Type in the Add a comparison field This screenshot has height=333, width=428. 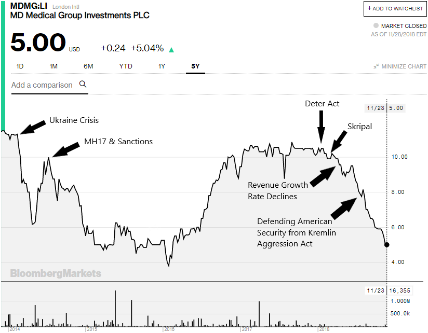42,85
